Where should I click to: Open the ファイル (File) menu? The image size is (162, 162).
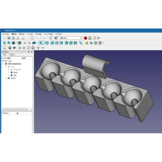6,34
